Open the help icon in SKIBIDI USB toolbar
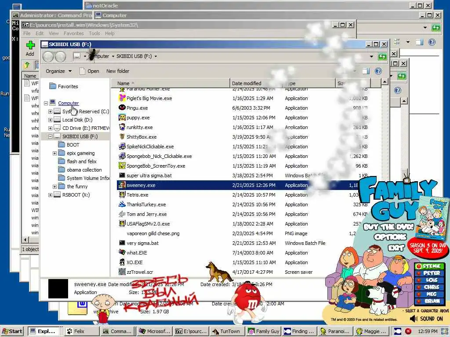This screenshot has width=450, height=337. [x=378, y=71]
